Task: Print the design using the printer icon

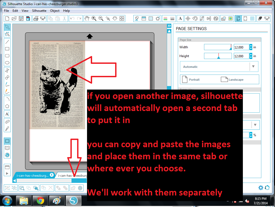Action: pos(36,19)
